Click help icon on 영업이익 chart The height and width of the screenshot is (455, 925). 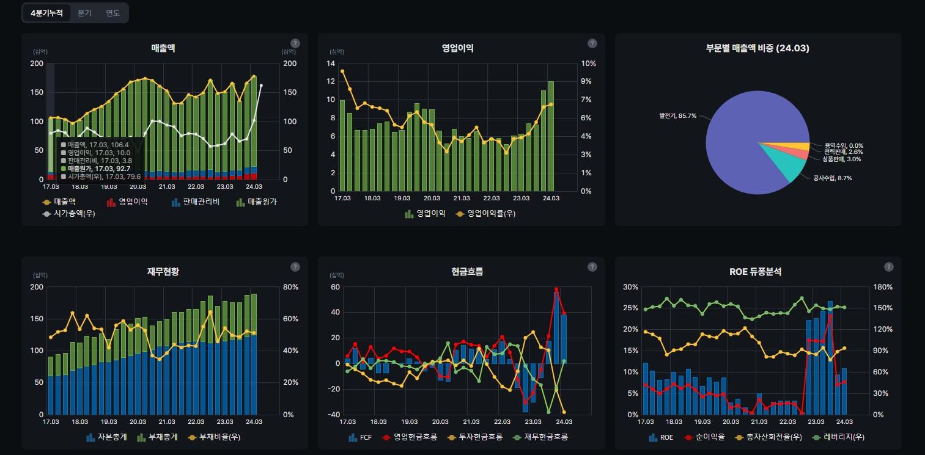point(592,43)
